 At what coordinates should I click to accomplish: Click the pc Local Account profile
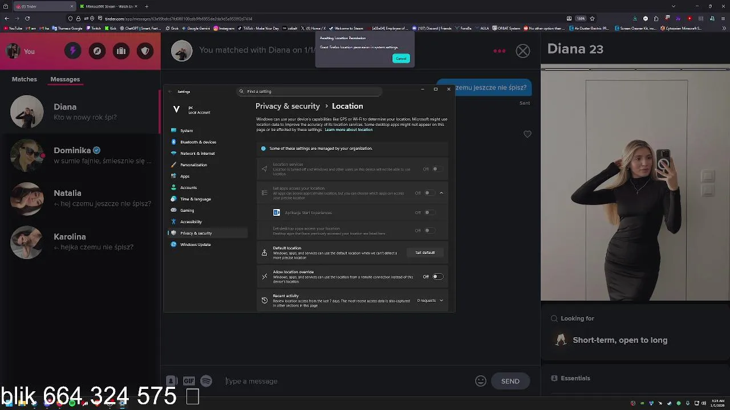192,110
